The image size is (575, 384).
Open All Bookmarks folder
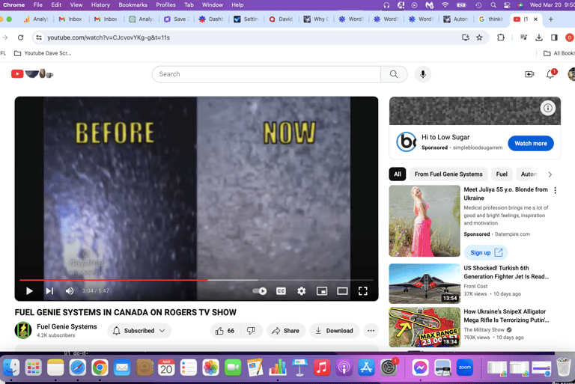tap(559, 53)
